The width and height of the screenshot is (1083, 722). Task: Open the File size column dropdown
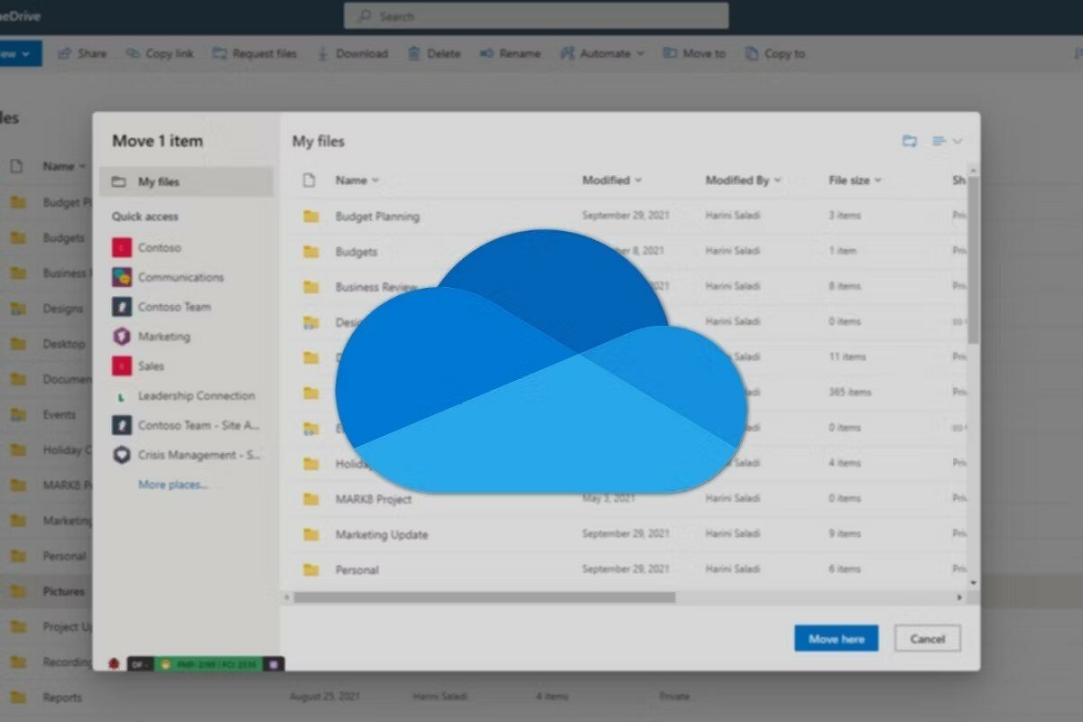[877, 180]
